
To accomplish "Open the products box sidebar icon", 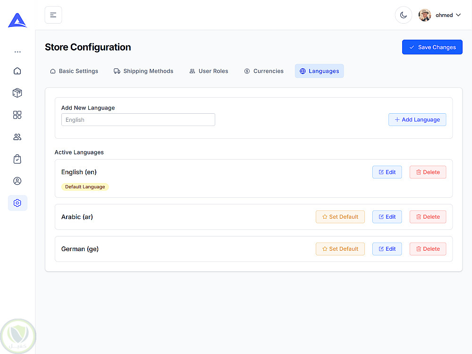I will (17, 93).
